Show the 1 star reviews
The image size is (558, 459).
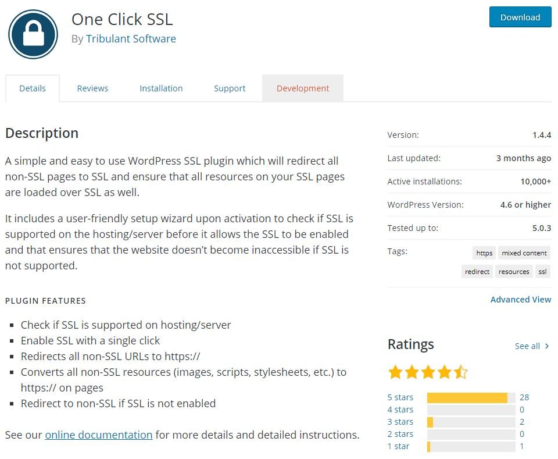point(398,446)
